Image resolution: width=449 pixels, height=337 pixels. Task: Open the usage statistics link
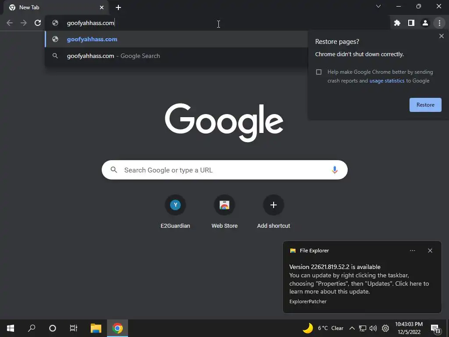click(x=387, y=81)
